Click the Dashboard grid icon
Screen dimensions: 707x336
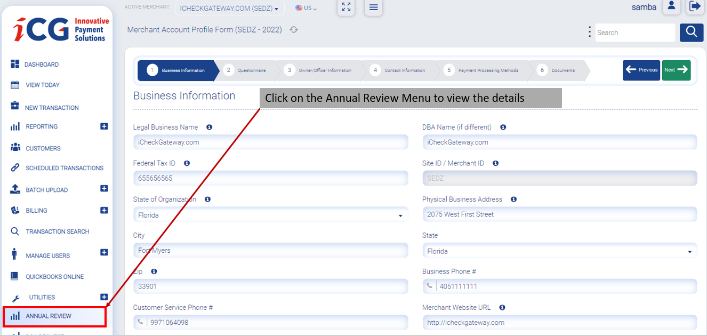coord(15,64)
